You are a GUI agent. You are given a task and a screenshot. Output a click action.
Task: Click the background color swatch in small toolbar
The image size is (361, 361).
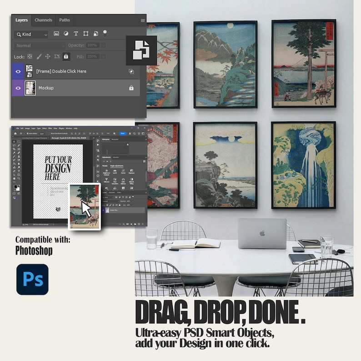pyautogui.click(x=18, y=189)
